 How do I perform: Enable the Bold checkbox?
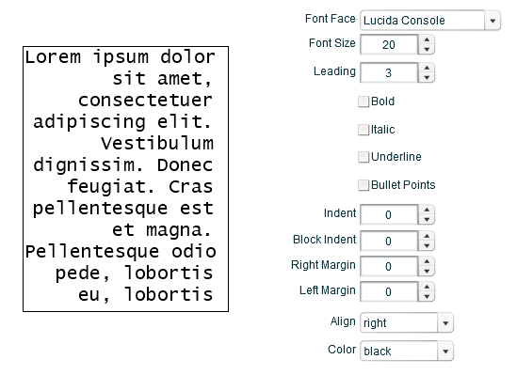click(x=364, y=102)
